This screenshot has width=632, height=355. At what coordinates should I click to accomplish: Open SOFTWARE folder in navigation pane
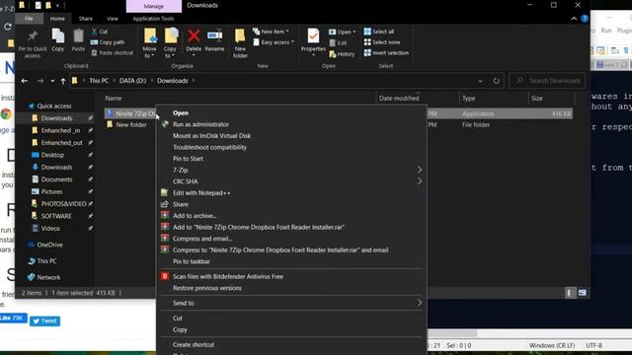(x=56, y=216)
